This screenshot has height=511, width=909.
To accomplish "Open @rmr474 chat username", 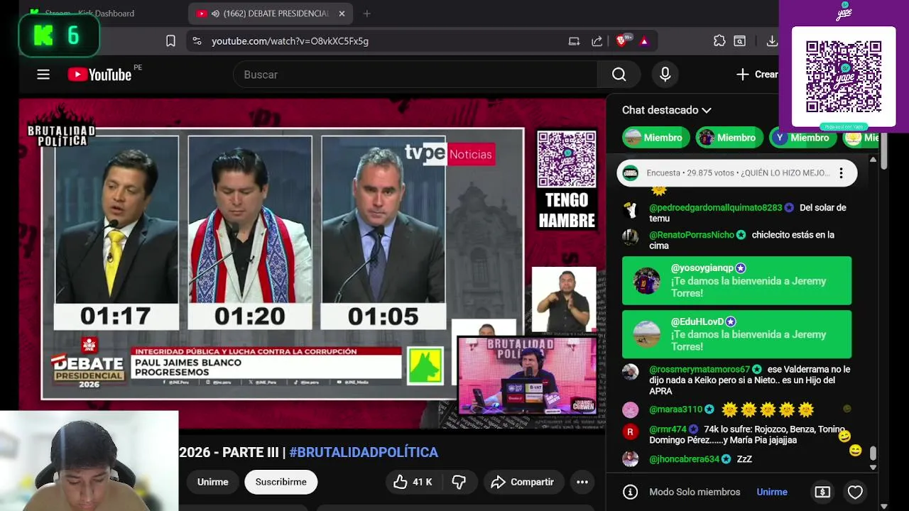I will pos(668,429).
